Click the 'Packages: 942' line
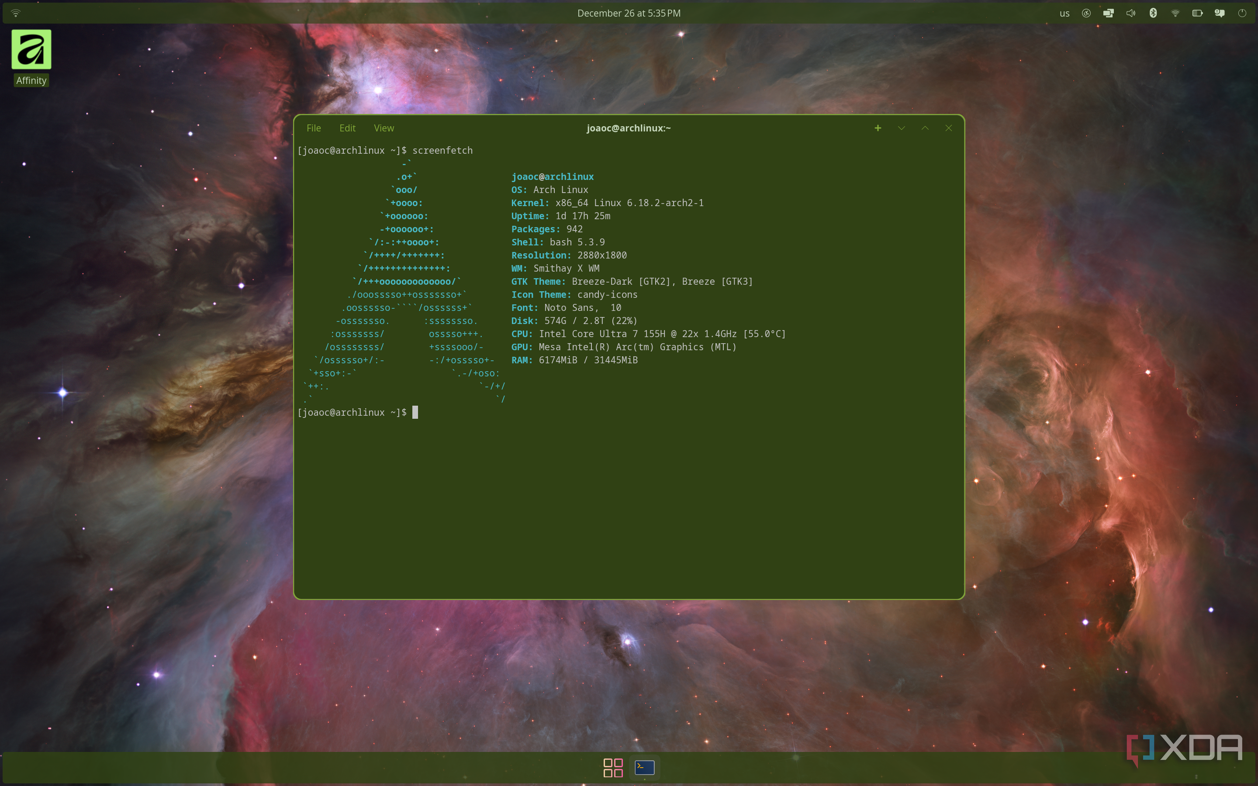Screen dimensions: 1258x786 click(x=547, y=229)
